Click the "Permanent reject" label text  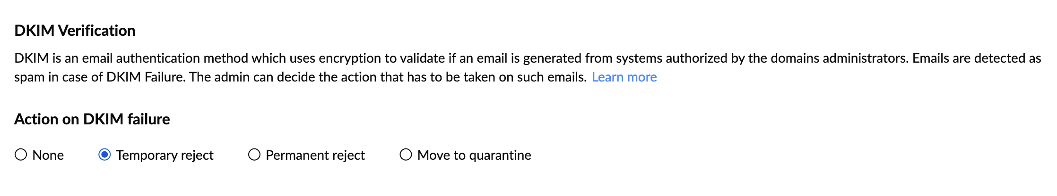[315, 155]
